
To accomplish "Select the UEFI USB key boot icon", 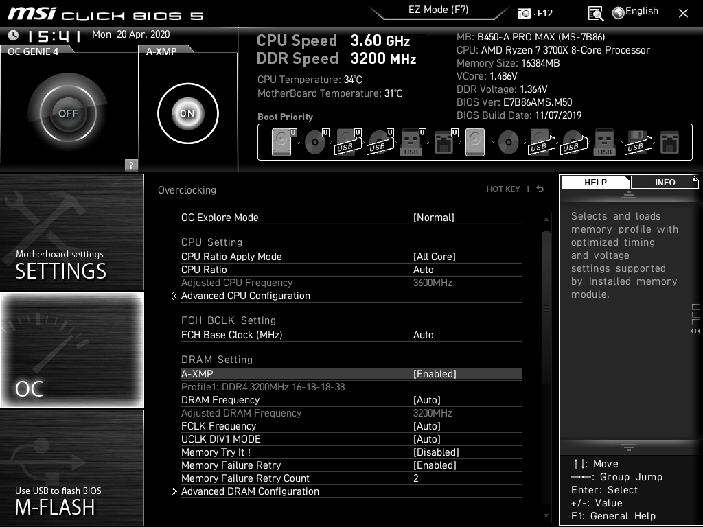I will [413, 142].
